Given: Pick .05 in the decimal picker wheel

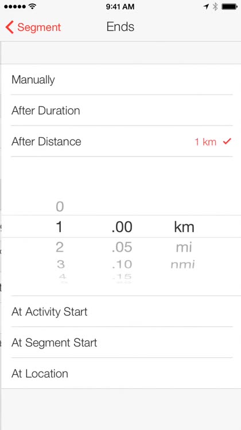Looking at the screenshot, I should coord(122,247).
